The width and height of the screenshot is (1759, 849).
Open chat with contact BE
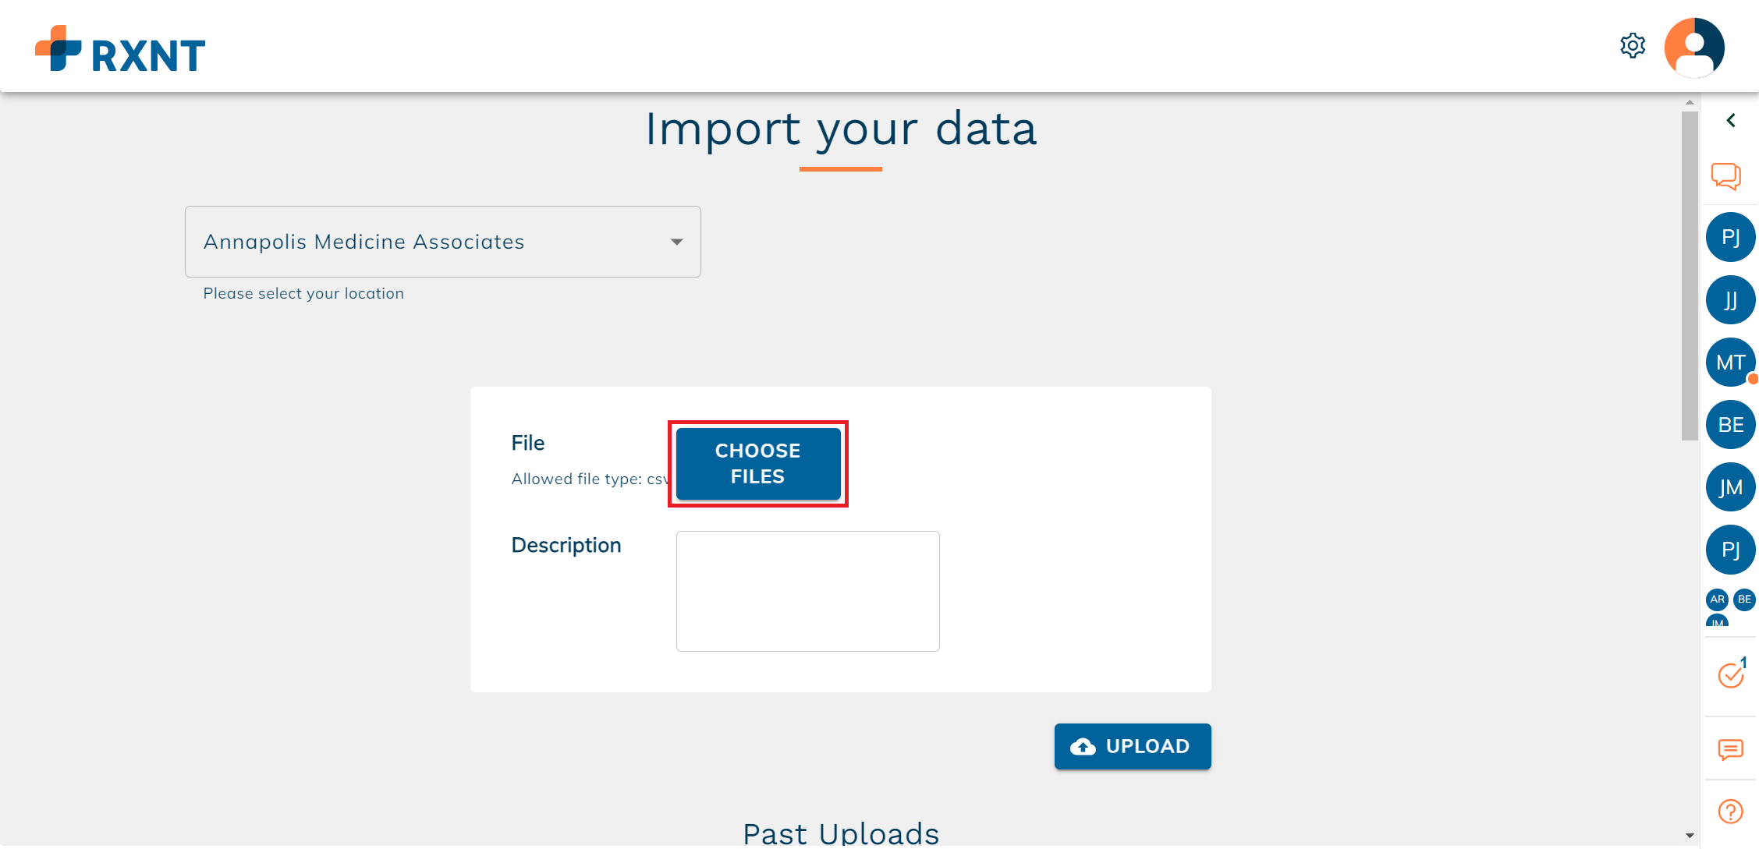click(1730, 424)
